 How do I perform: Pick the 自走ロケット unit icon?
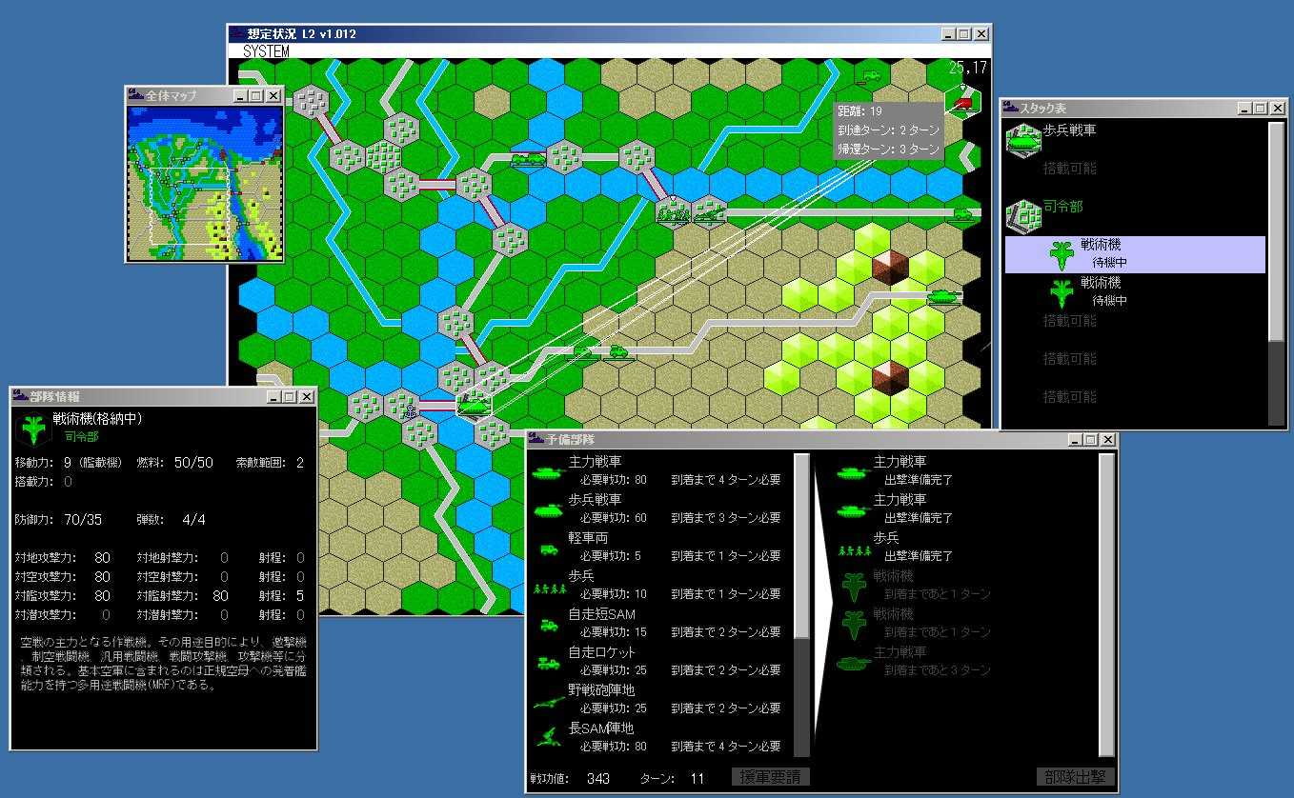pyautogui.click(x=548, y=662)
